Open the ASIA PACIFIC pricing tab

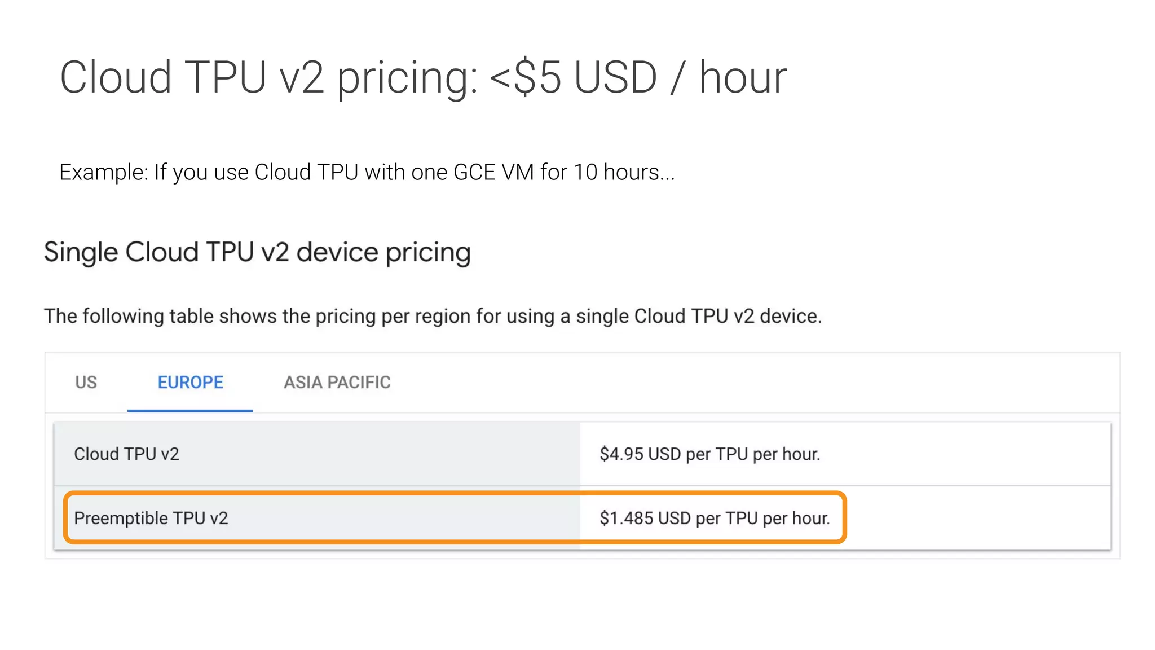337,383
